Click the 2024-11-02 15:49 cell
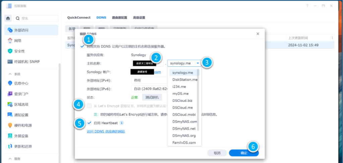The image size is (343, 163). (303, 45)
